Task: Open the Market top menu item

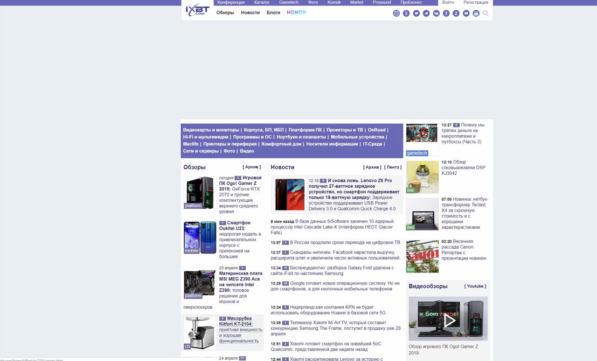Action: coord(357,2)
